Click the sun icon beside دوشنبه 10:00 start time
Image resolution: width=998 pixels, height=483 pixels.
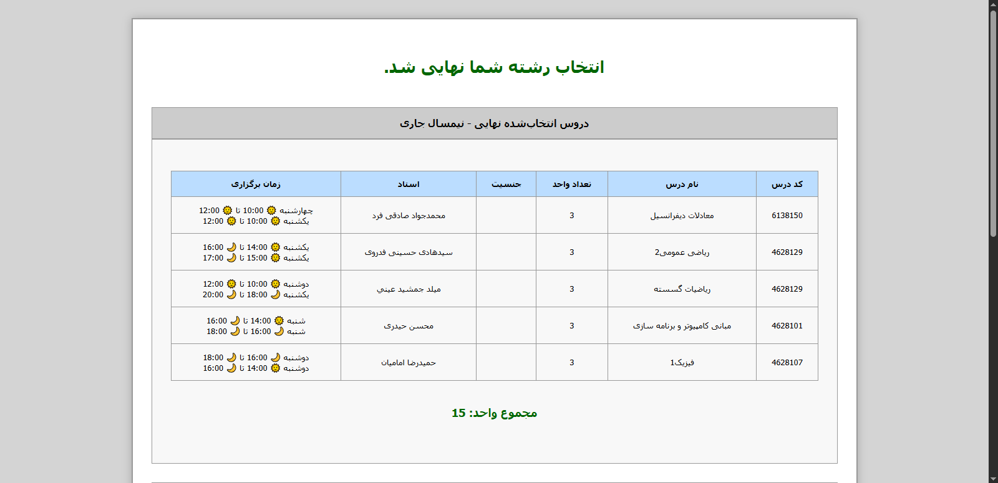pyautogui.click(x=275, y=284)
